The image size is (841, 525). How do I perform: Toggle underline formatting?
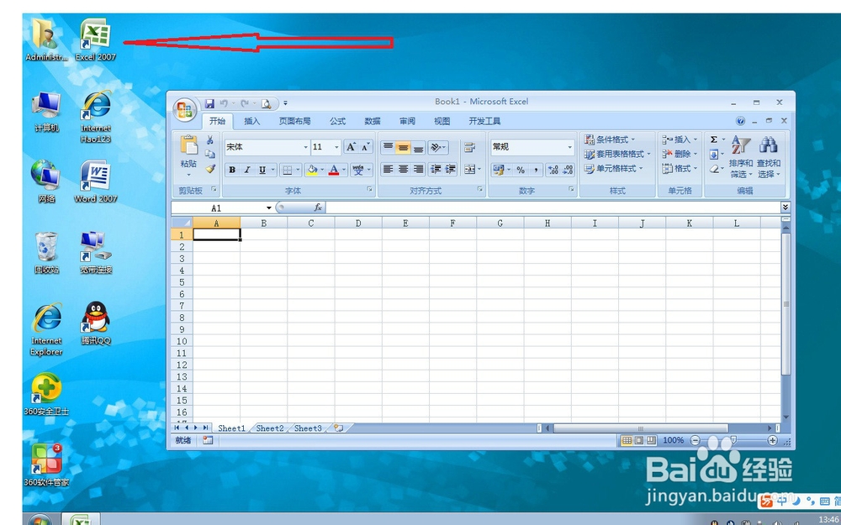[262, 170]
